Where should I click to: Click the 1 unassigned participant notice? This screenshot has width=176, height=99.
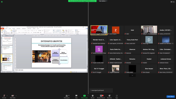pos(101,90)
